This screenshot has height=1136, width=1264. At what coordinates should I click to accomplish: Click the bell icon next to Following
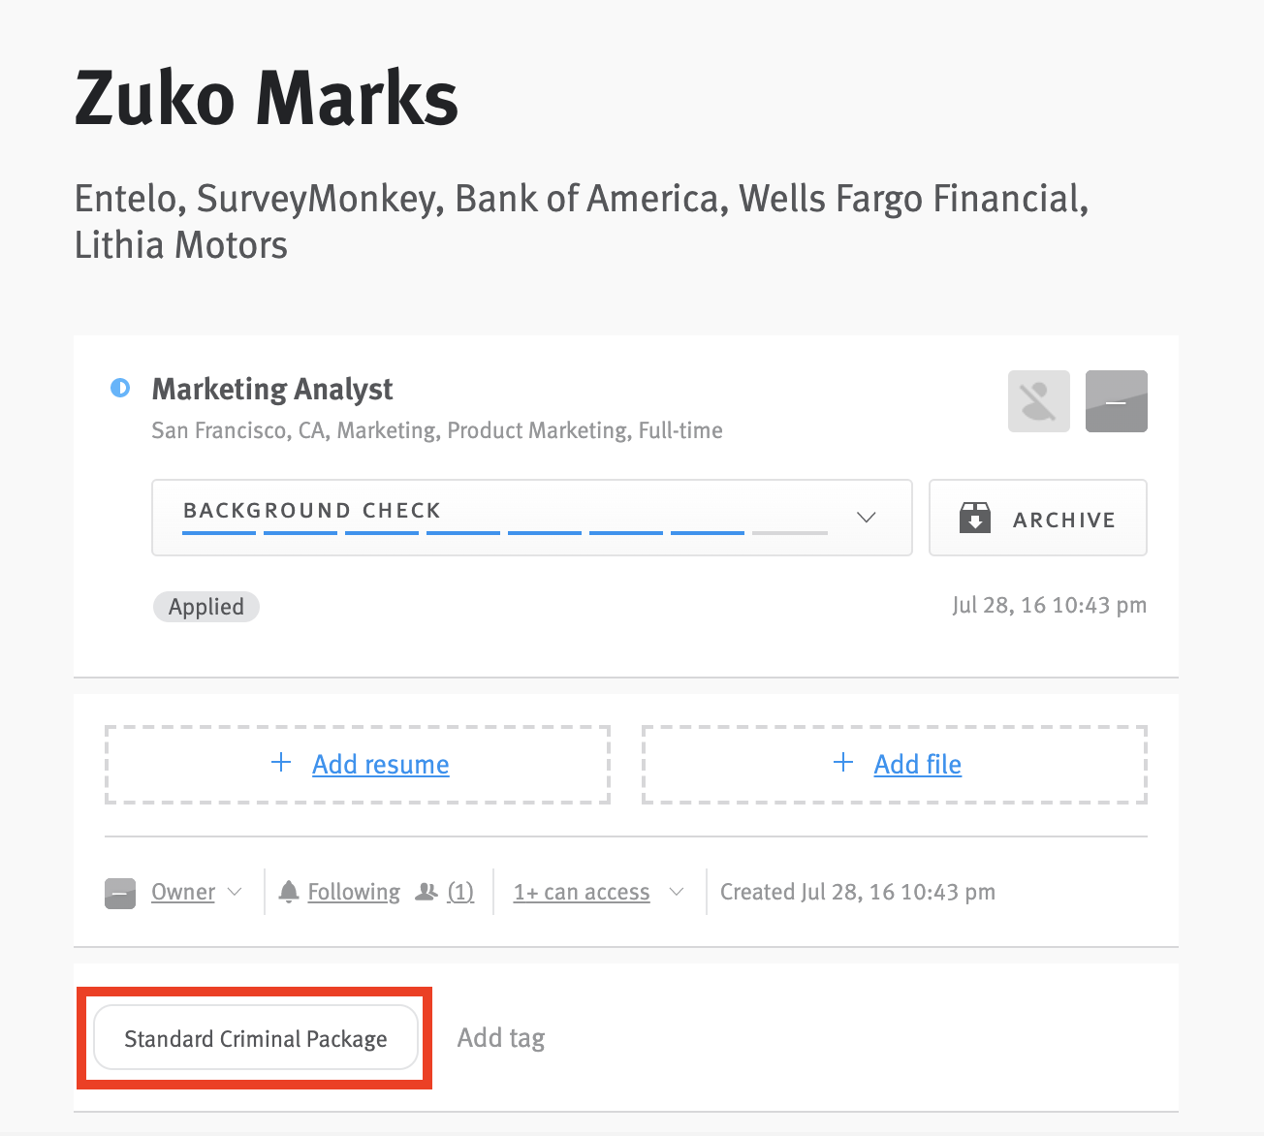click(x=288, y=892)
